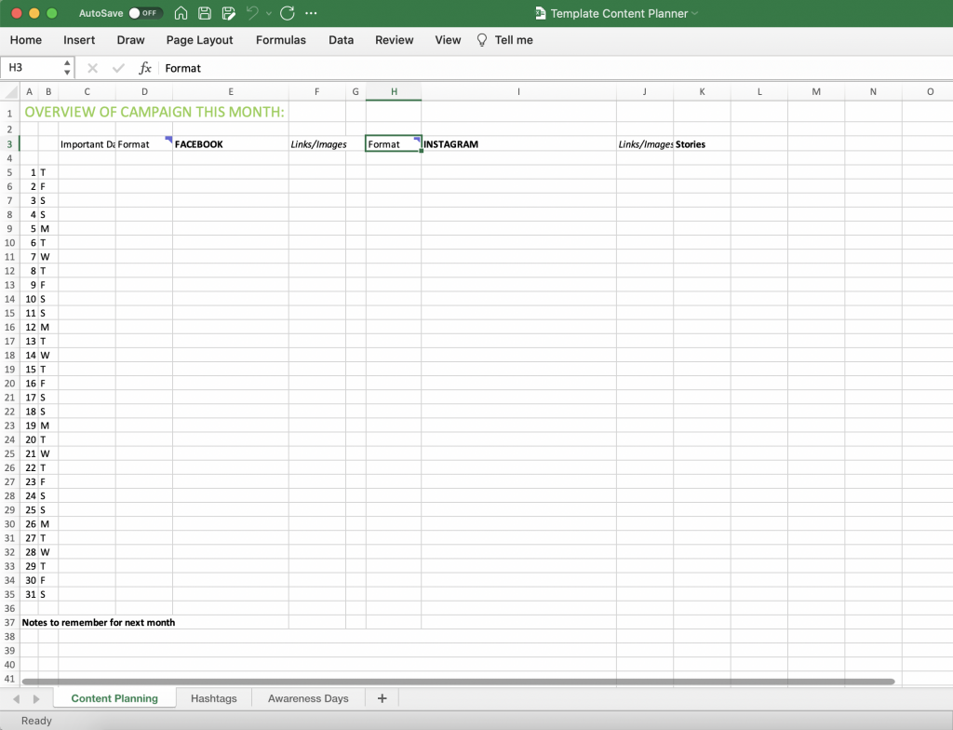Screen dimensions: 953x730
Task: Open the more options ellipsis in title bar
Action: [311, 13]
